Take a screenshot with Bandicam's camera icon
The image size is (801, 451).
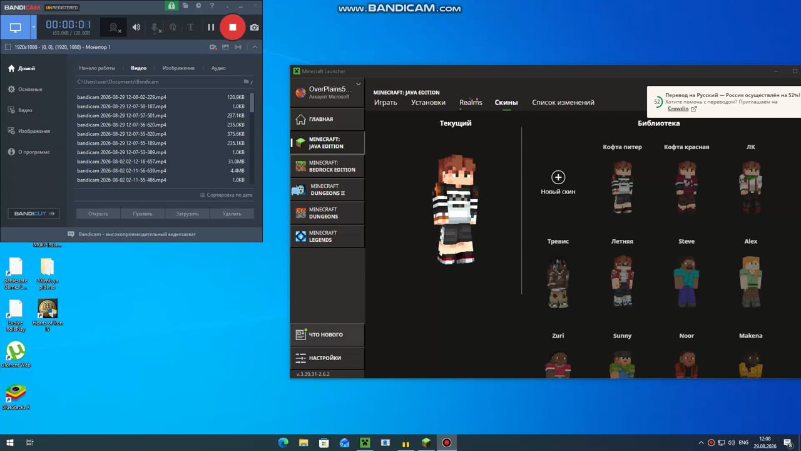point(254,27)
